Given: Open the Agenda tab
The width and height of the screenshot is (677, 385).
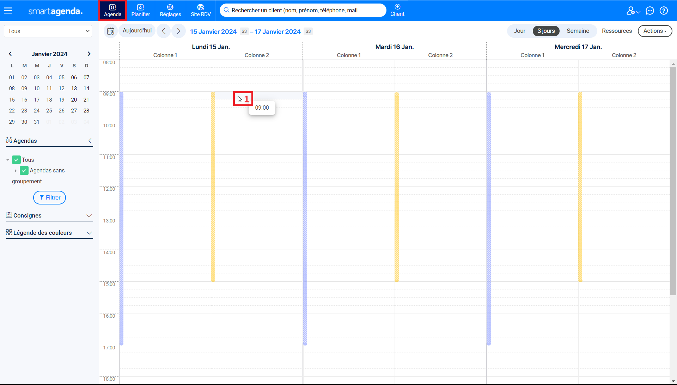Looking at the screenshot, I should [x=112, y=11].
